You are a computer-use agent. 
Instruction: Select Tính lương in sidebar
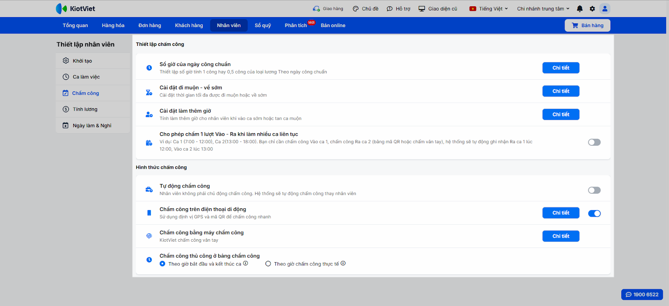(85, 109)
